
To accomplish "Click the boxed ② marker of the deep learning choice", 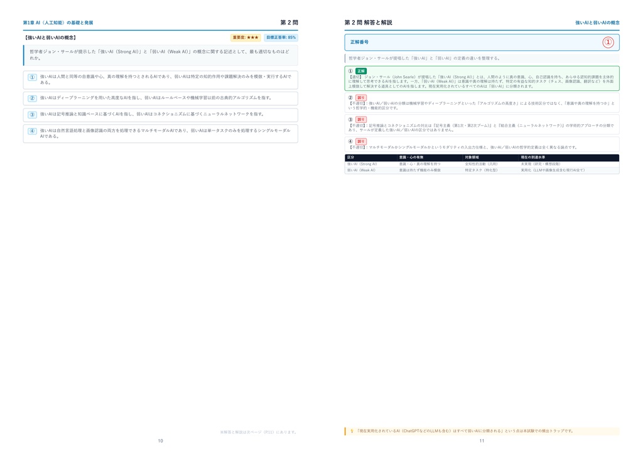I will [33, 98].
